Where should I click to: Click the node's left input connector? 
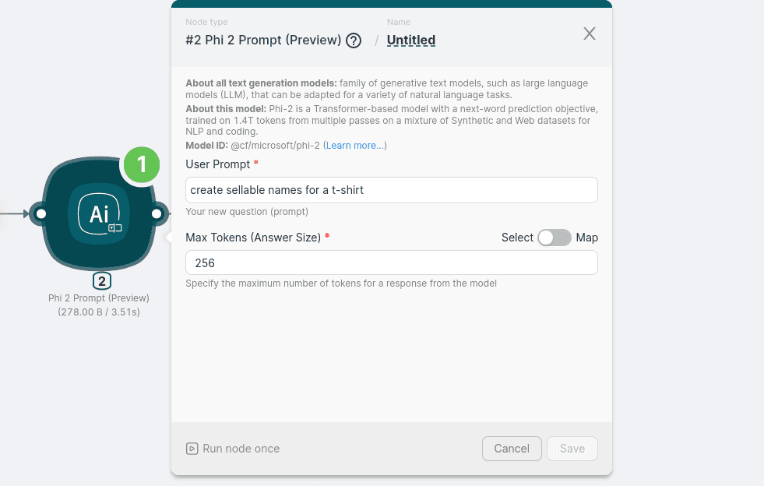(40, 213)
